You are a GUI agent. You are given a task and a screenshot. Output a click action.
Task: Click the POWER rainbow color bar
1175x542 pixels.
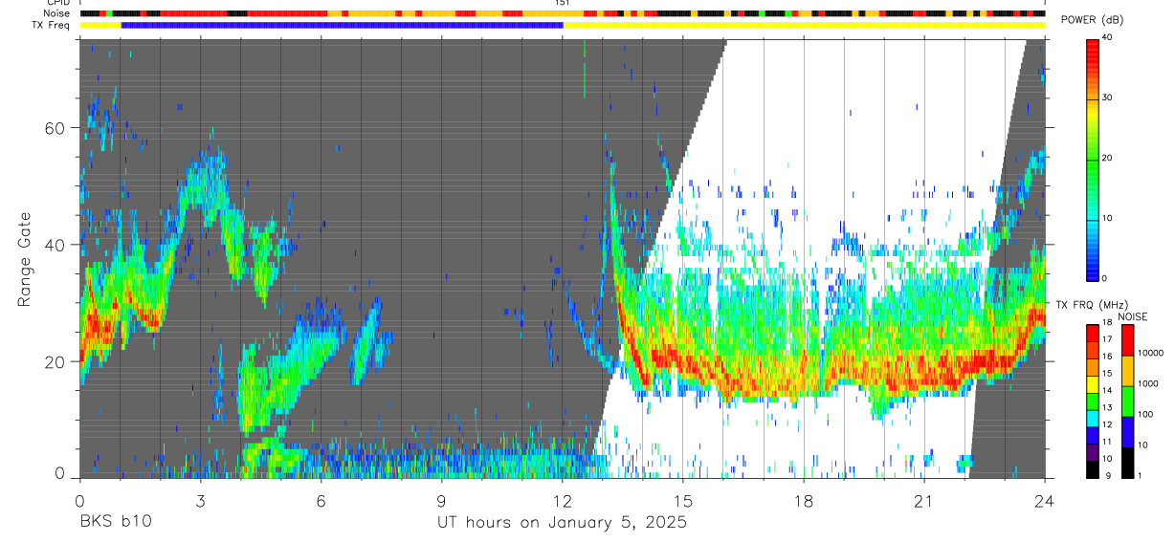(1093, 159)
